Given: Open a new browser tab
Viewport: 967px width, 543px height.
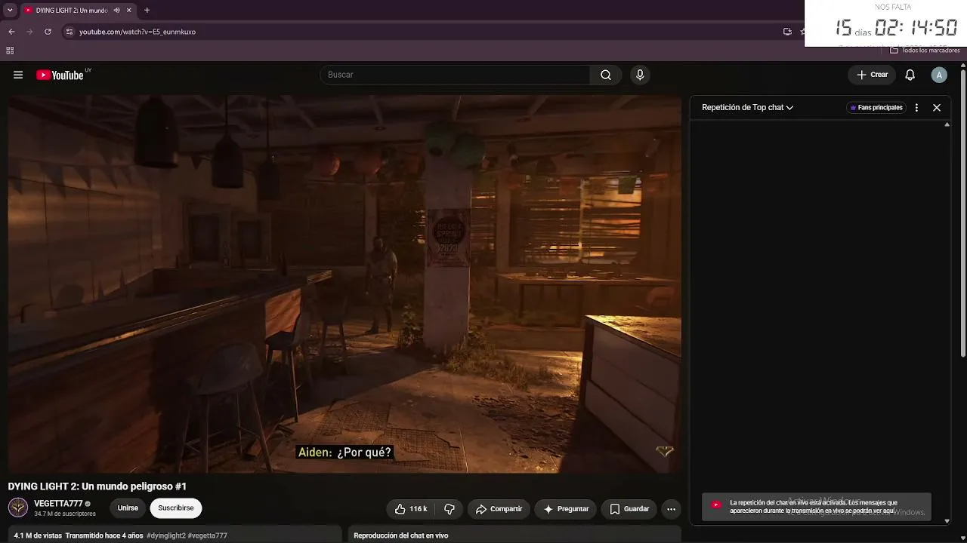Looking at the screenshot, I should click(x=147, y=11).
